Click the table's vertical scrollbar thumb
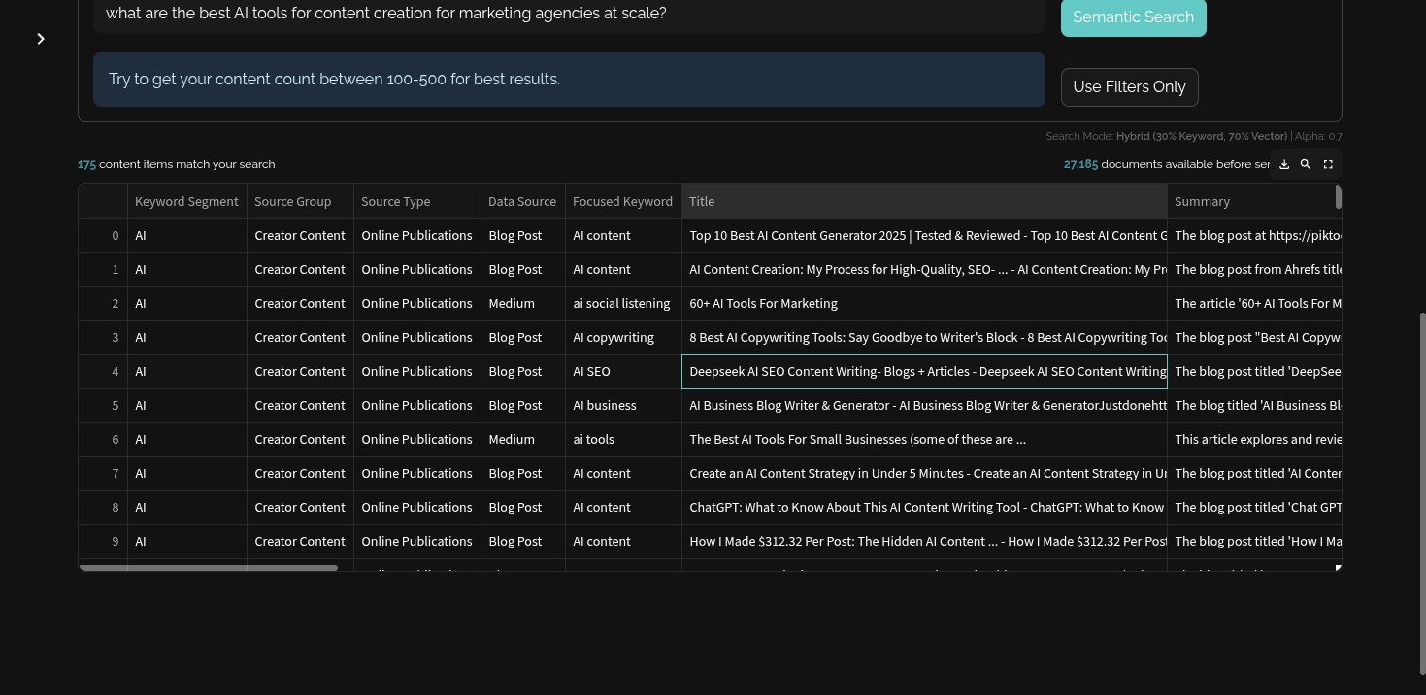Image resolution: width=1426 pixels, height=695 pixels. 1339,197
